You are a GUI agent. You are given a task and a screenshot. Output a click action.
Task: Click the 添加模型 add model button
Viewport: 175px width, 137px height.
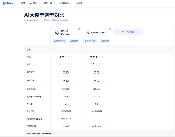click(x=128, y=32)
